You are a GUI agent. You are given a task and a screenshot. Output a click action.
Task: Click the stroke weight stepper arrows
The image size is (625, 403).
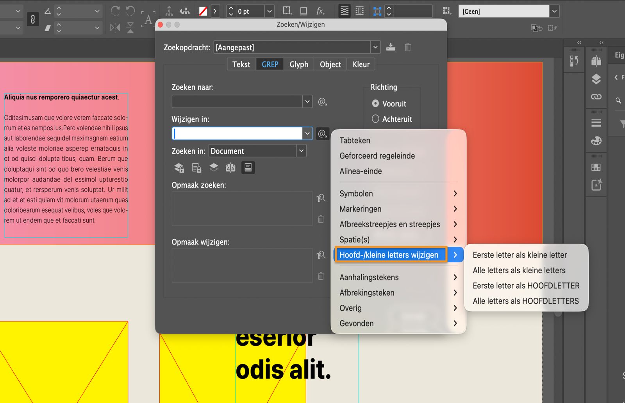coord(231,11)
